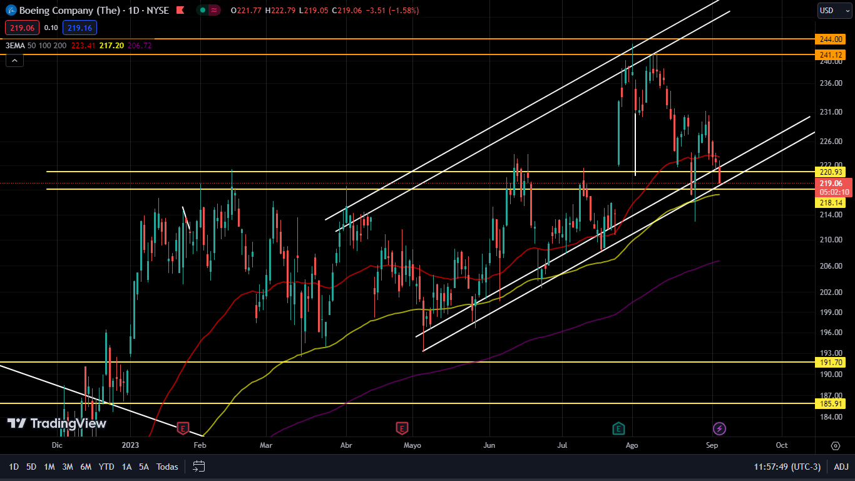Click the go-to-date calendar icon

pyautogui.click(x=199, y=466)
